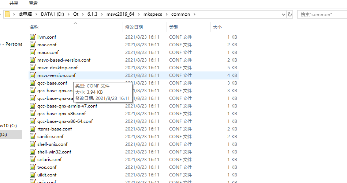Expand the chevron after Qt breadcrumb
Screen dimensions: 347x183
click(83, 14)
